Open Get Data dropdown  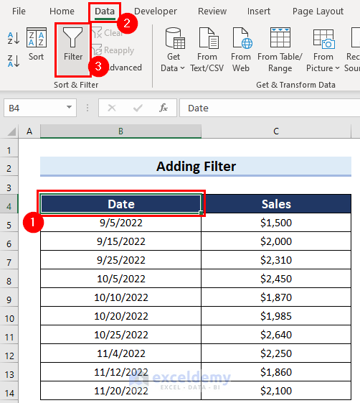tap(173, 50)
